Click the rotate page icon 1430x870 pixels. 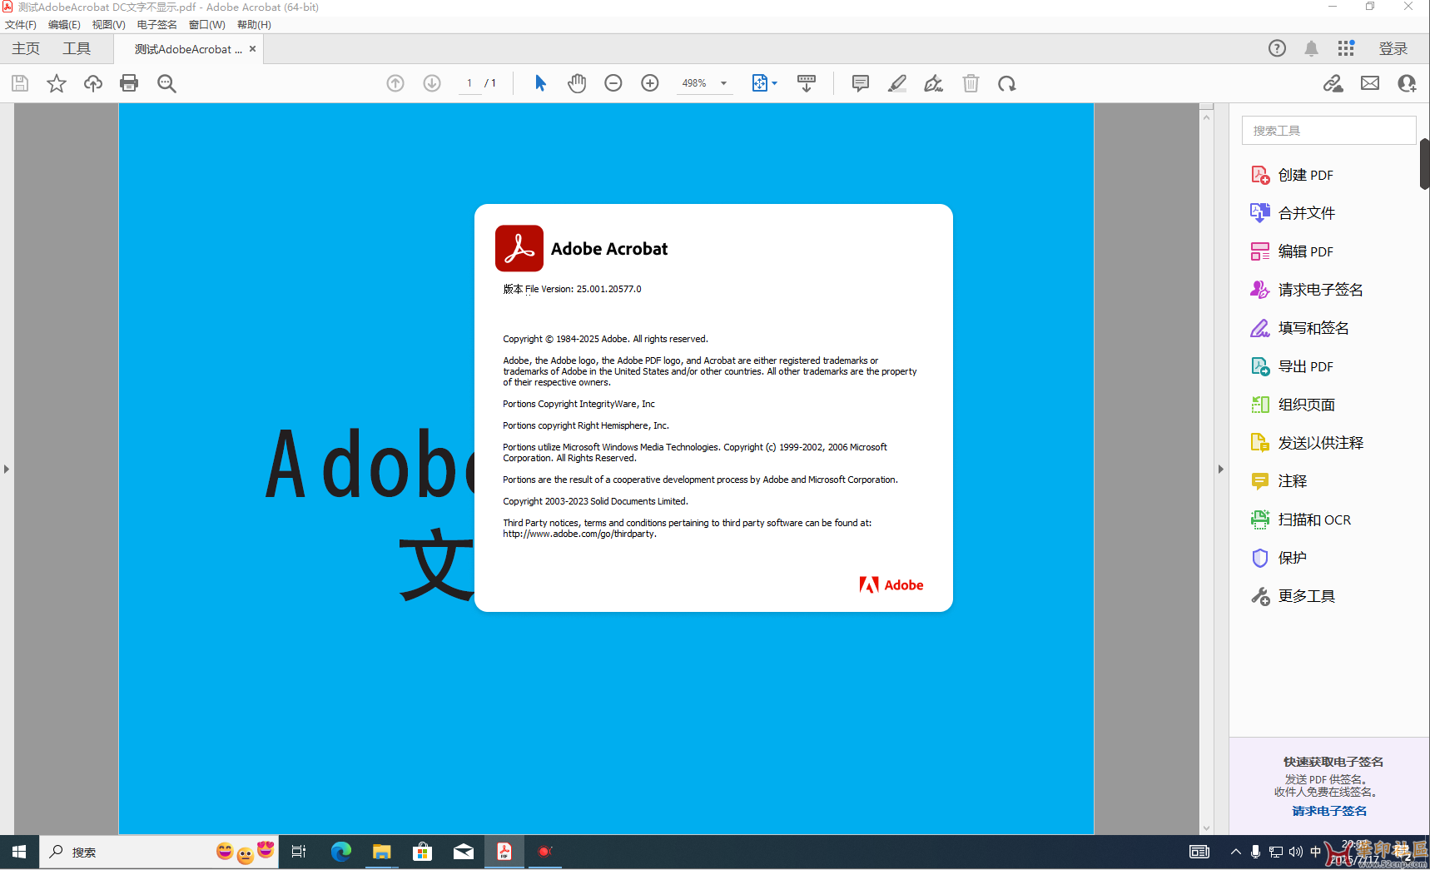click(1007, 83)
